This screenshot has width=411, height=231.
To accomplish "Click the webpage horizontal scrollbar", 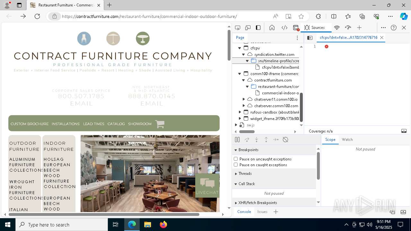I will (104, 214).
